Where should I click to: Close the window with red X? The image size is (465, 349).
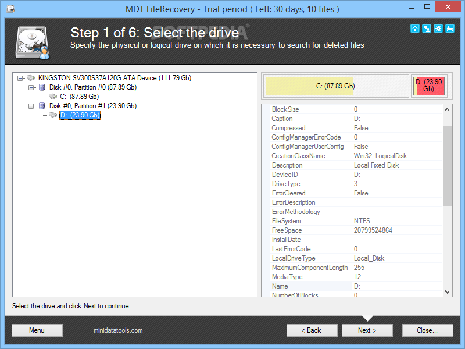tap(448, 6)
